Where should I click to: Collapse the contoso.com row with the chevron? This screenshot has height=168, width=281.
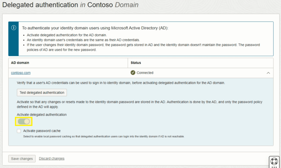tap(268, 73)
